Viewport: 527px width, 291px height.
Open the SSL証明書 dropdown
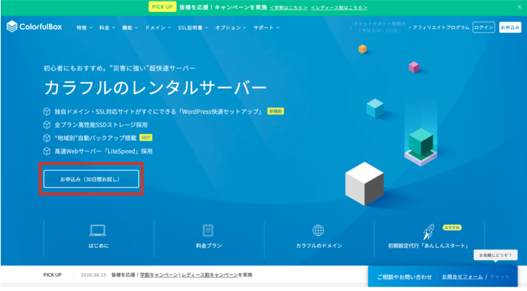(x=193, y=28)
